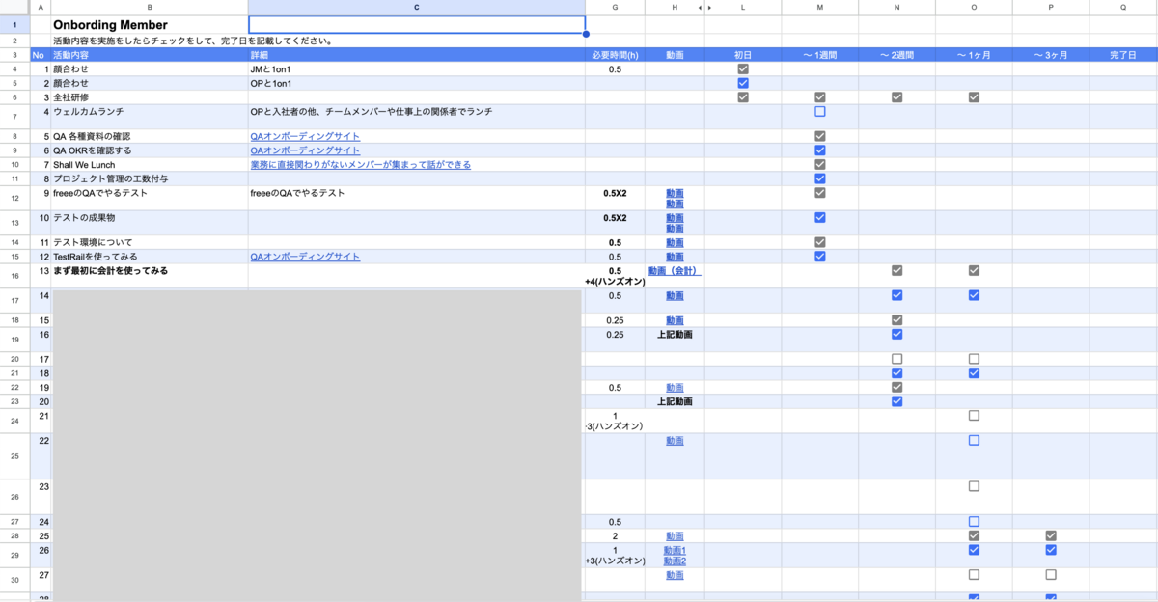The height and width of the screenshot is (602, 1158).
Task: Toggle ～1週間 checkbox for QA OKRを確認する
Action: coord(819,150)
